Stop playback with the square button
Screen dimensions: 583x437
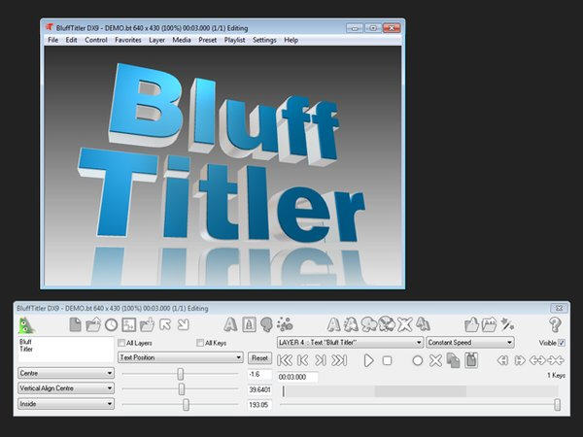(387, 360)
